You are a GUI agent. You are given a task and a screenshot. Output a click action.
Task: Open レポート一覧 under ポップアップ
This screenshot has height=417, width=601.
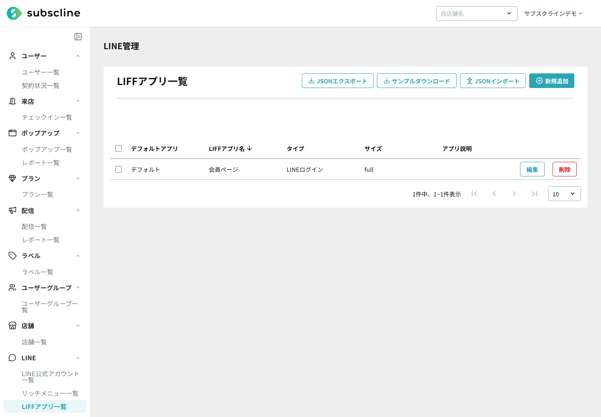point(40,163)
